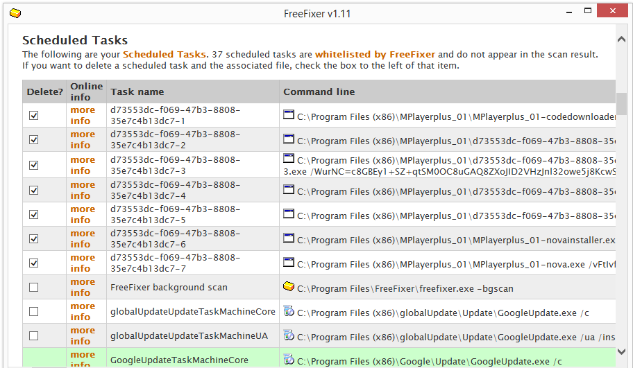
Task: Check delete box for FreeFixer background scan
Action: [x=34, y=288]
